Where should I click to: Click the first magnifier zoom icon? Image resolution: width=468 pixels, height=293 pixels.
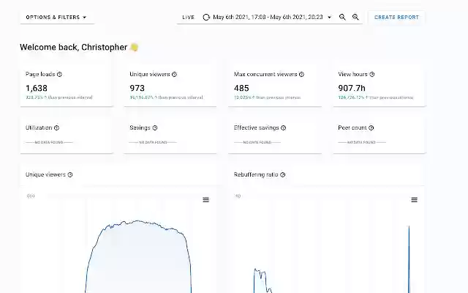(x=342, y=17)
